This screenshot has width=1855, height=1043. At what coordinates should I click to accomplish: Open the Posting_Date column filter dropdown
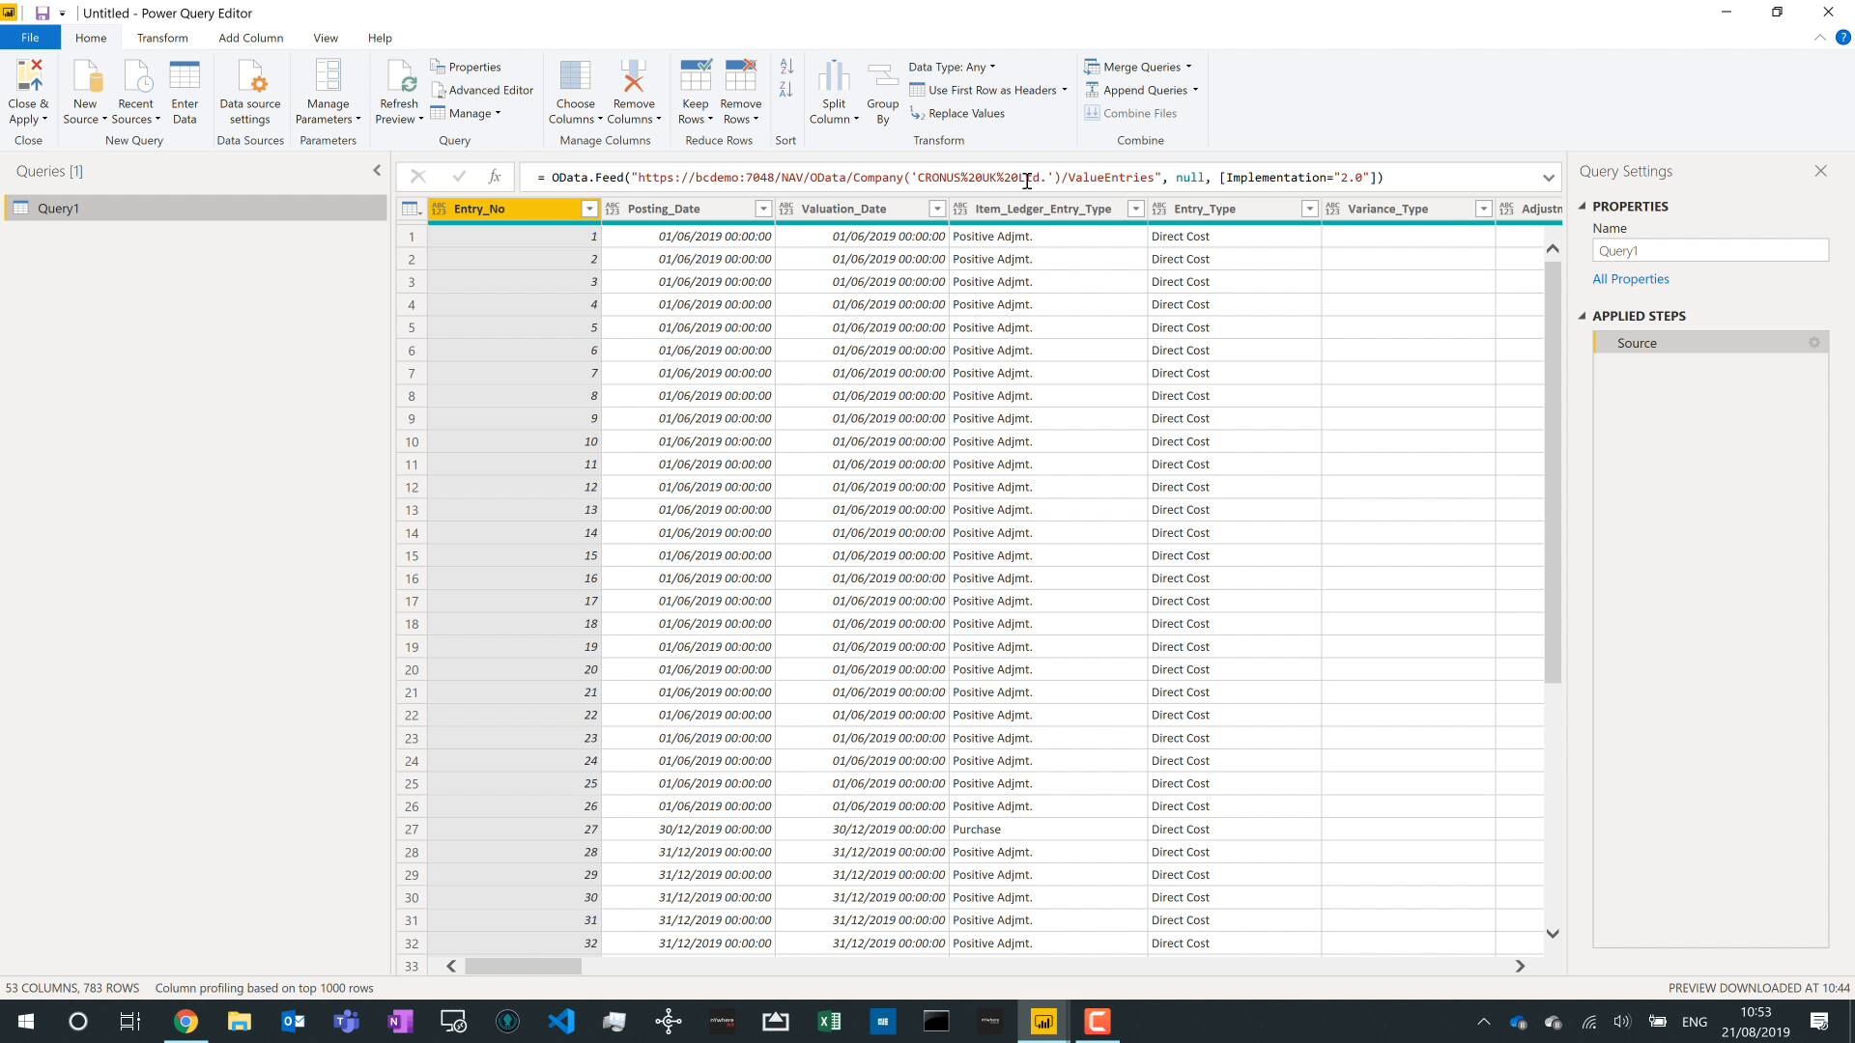click(x=763, y=209)
